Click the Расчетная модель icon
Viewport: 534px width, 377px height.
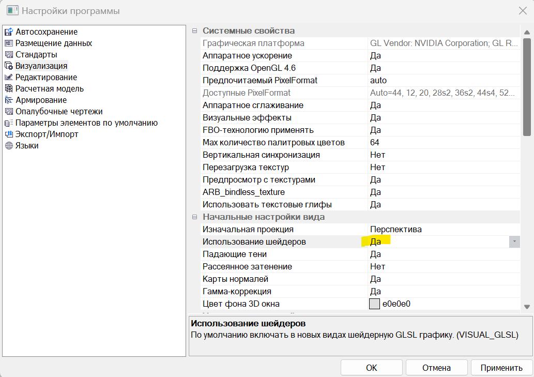[x=8, y=89]
